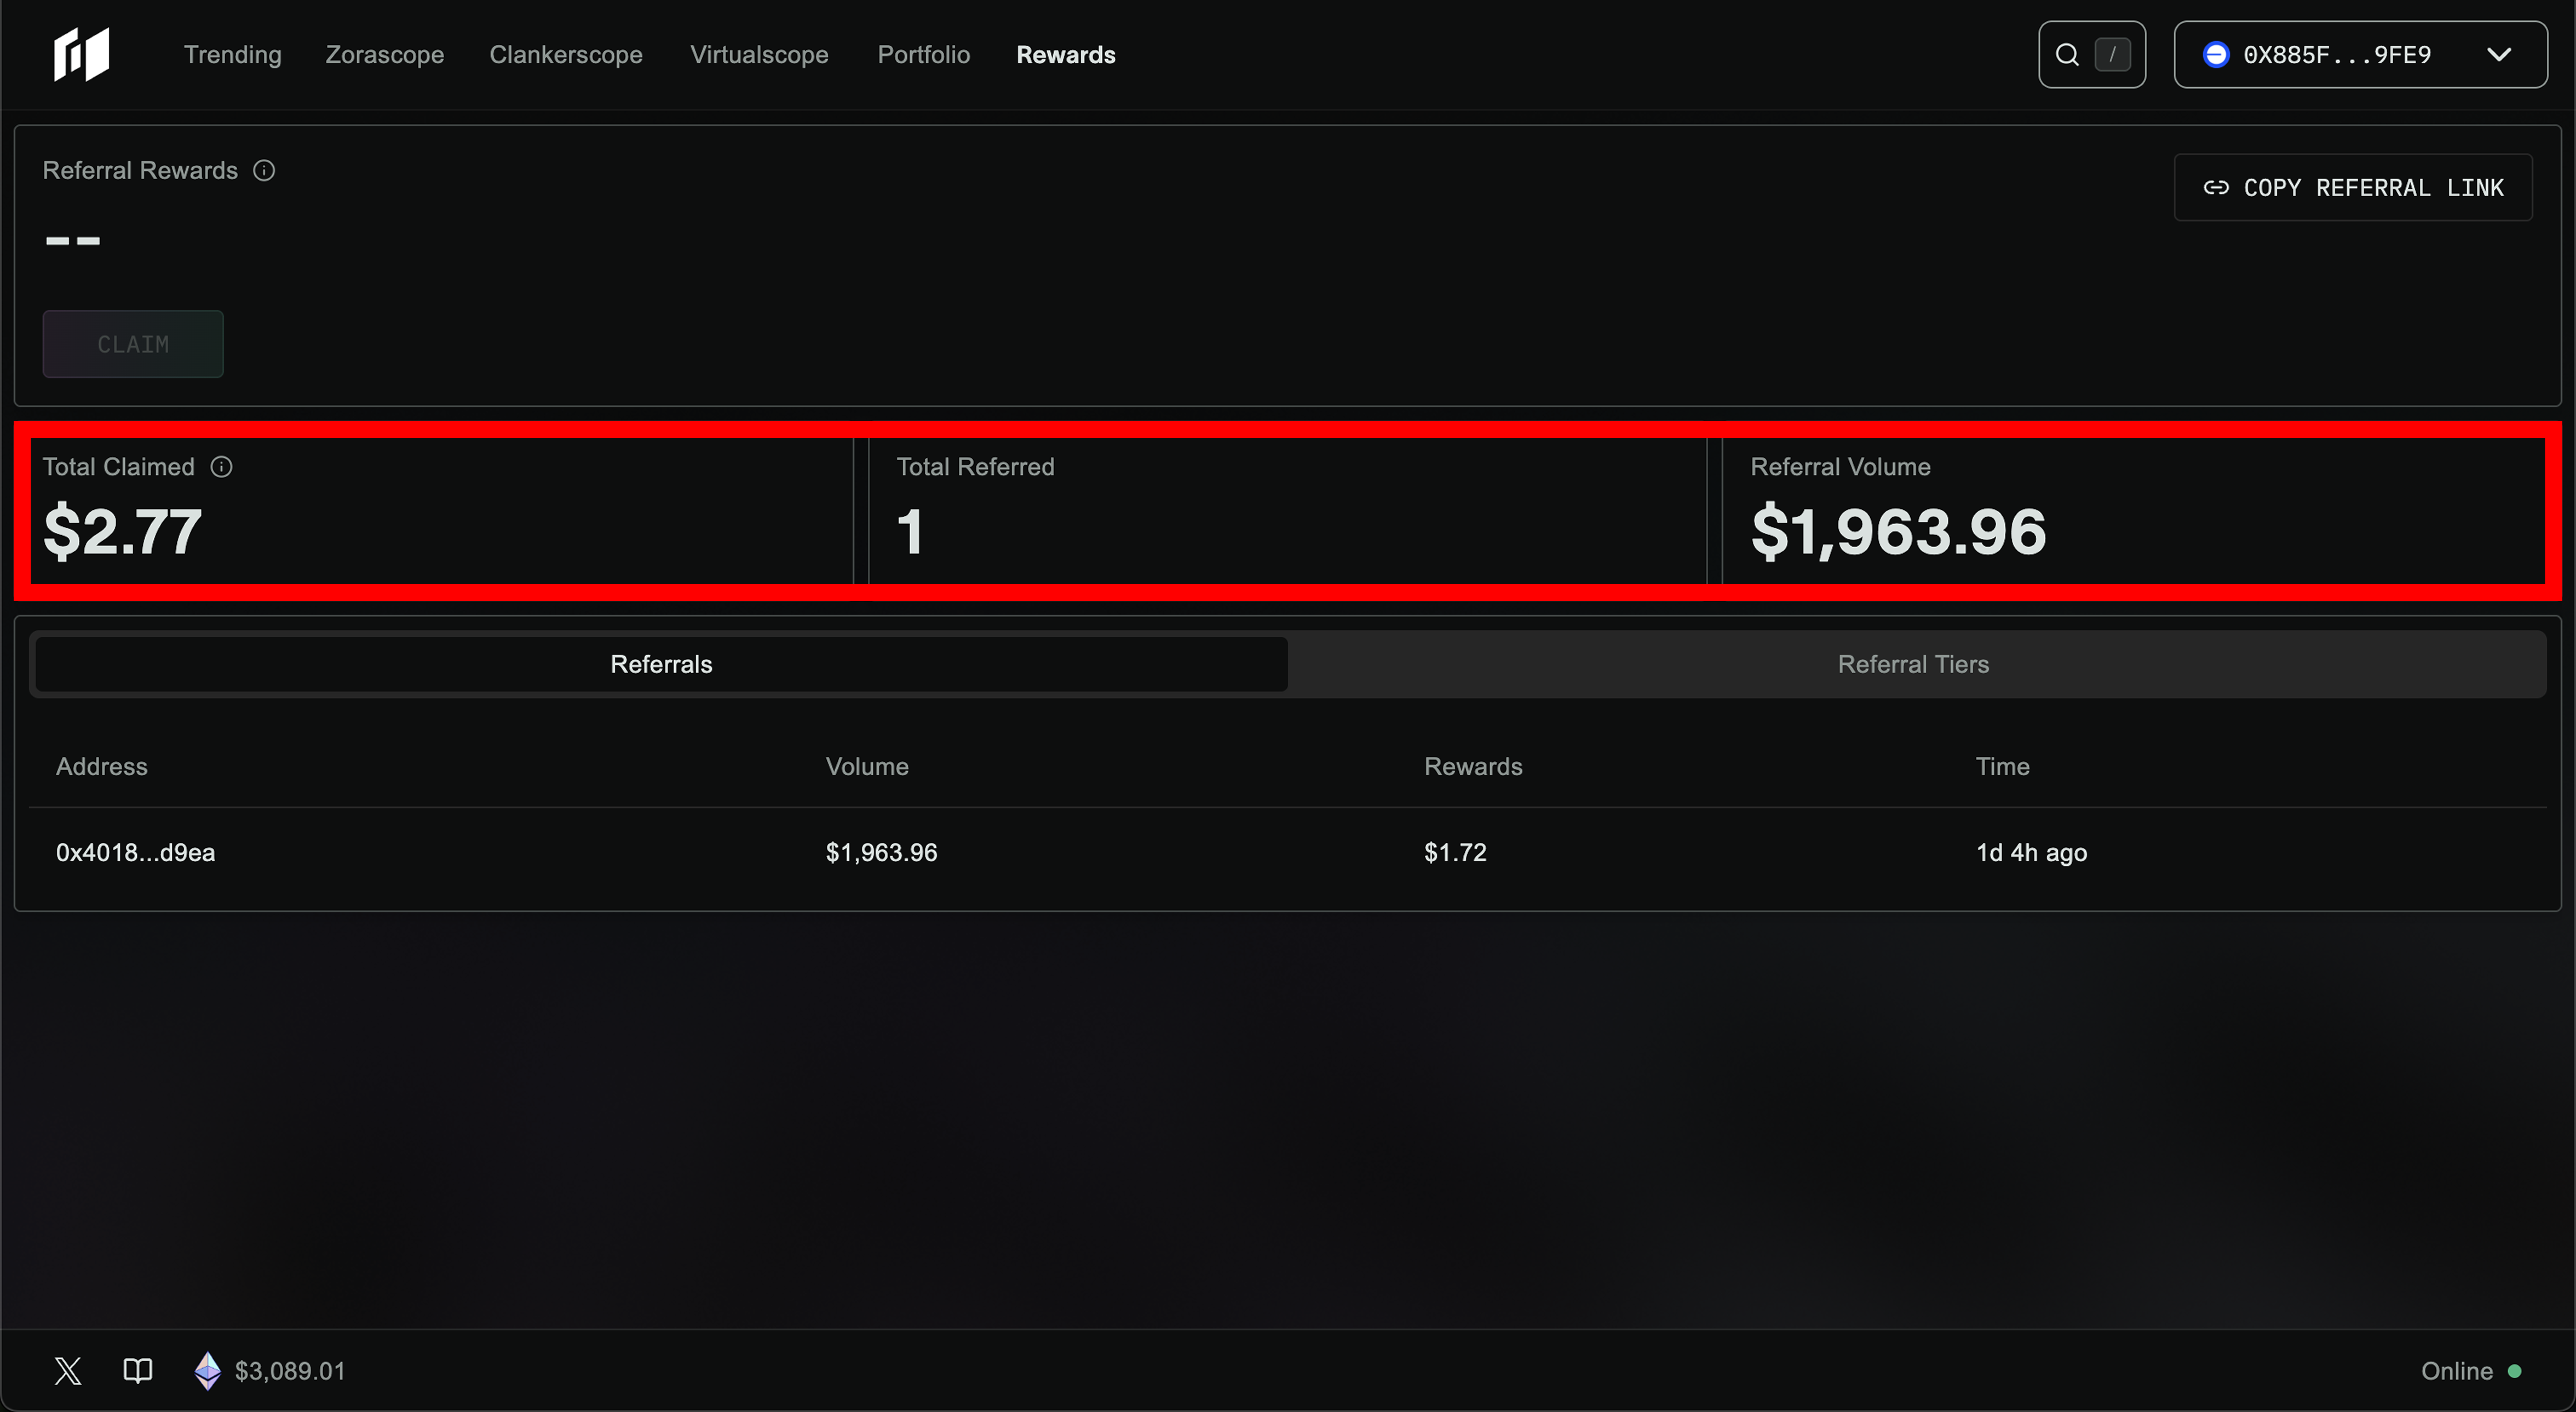Image resolution: width=2576 pixels, height=1412 pixels.
Task: Navigate to Virtualscope
Action: 758,55
